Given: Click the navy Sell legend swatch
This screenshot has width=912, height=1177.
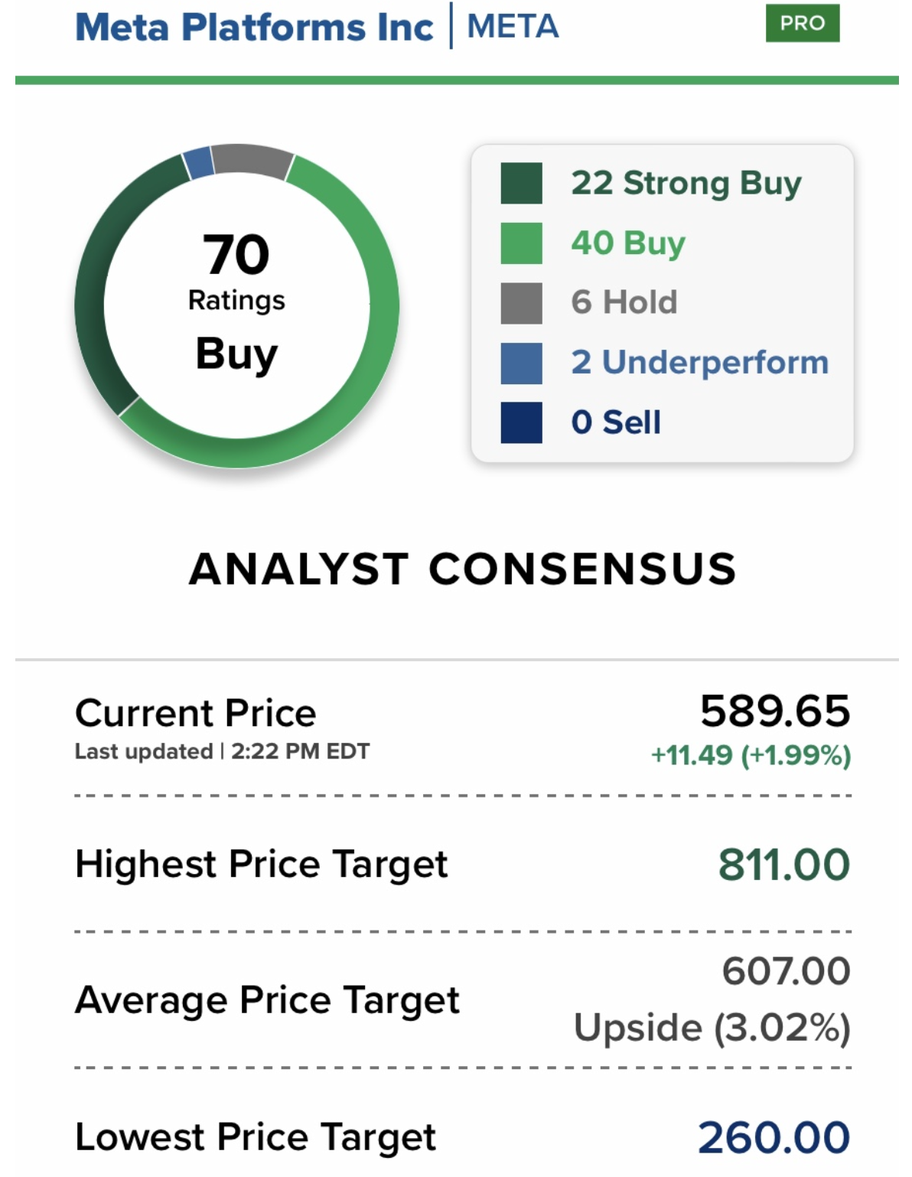Looking at the screenshot, I should 521,422.
